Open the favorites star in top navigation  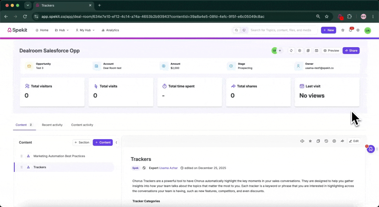pos(343,30)
